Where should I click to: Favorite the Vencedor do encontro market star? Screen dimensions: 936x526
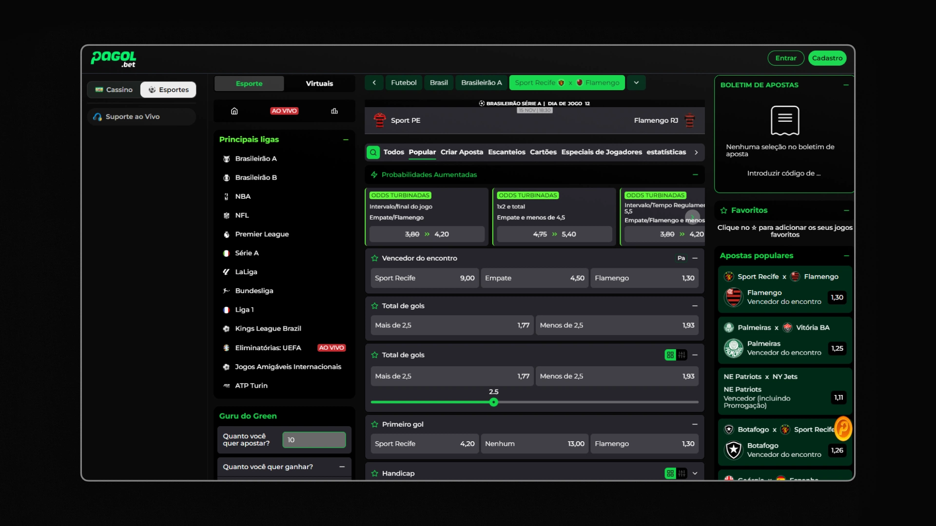click(x=374, y=258)
